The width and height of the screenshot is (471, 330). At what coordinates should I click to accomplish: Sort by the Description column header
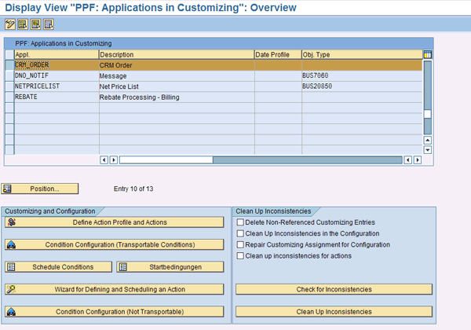[x=176, y=55]
